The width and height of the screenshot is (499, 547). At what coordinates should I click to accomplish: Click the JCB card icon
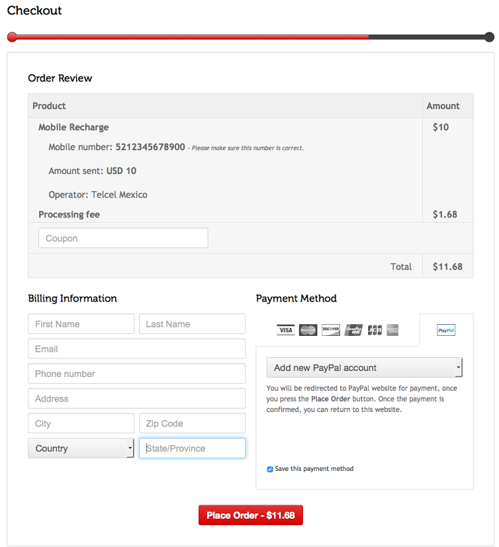pos(374,330)
